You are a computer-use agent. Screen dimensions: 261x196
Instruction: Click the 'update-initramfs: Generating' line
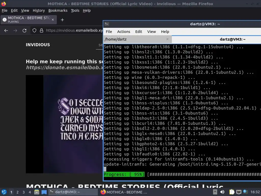(182, 164)
